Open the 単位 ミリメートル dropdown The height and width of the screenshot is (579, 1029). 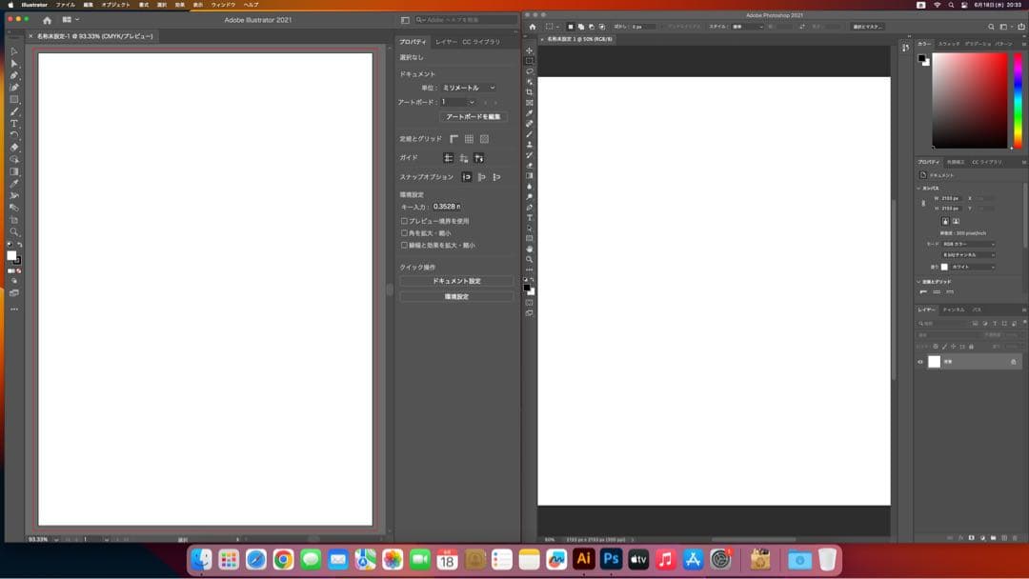click(x=468, y=88)
